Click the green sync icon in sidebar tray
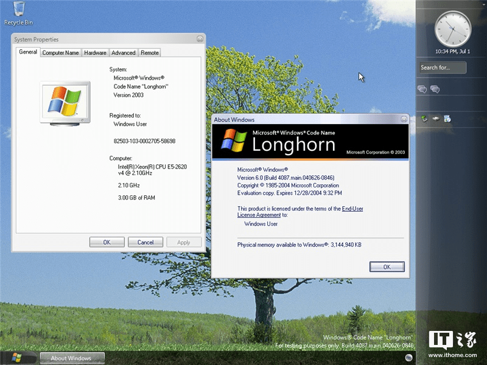487x365 pixels. click(424, 119)
